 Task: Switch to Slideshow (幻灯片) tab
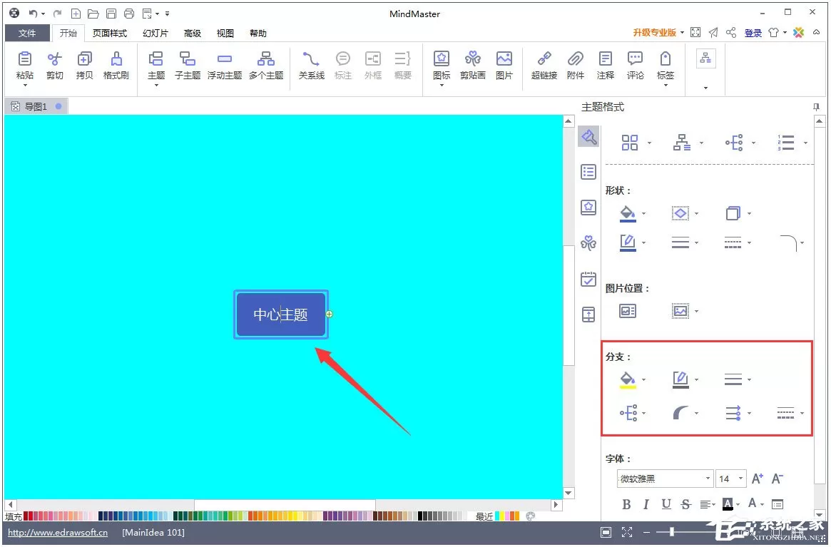point(156,33)
